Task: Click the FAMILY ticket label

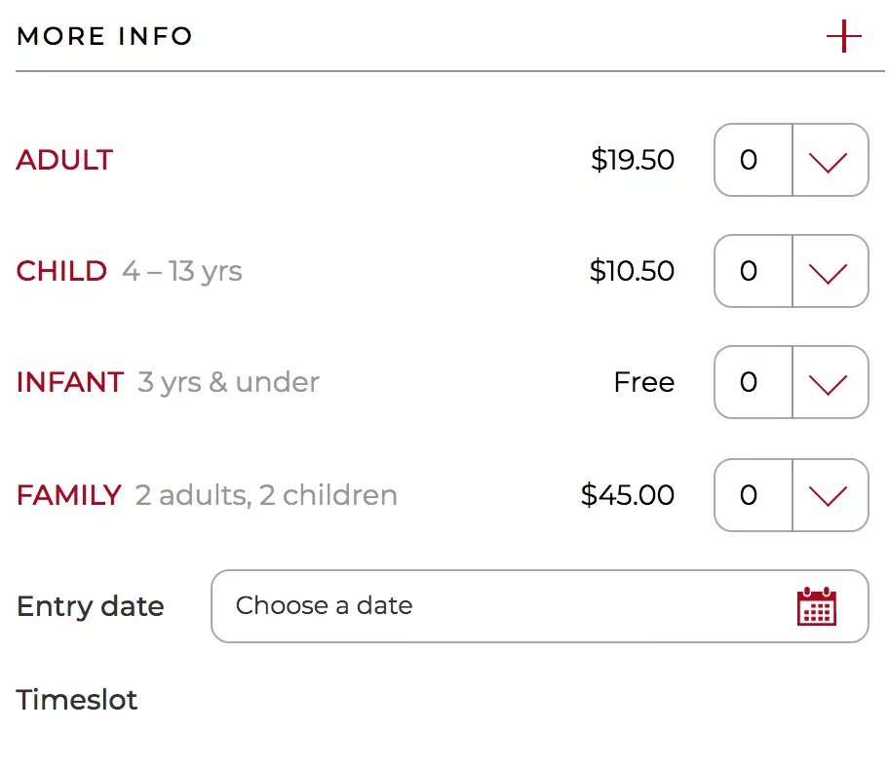Action: point(68,495)
